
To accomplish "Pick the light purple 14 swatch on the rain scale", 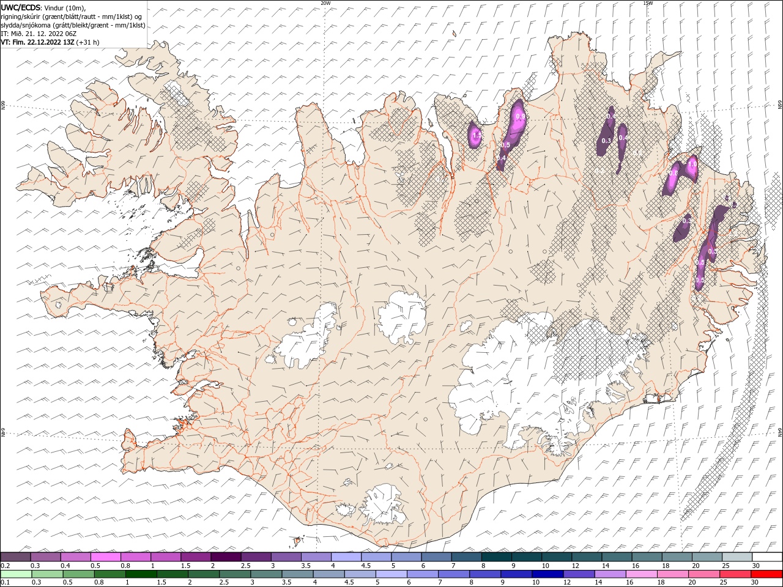I will [x=611, y=574].
